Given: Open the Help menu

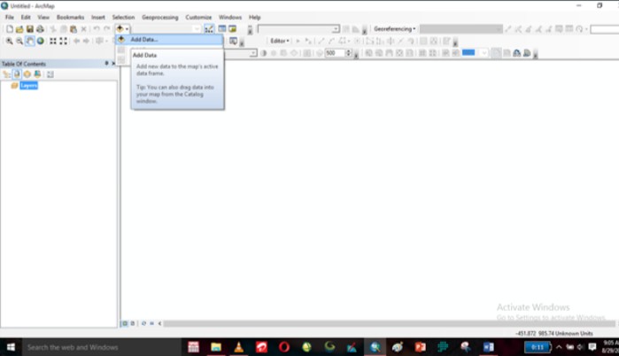Looking at the screenshot, I should [x=255, y=18].
